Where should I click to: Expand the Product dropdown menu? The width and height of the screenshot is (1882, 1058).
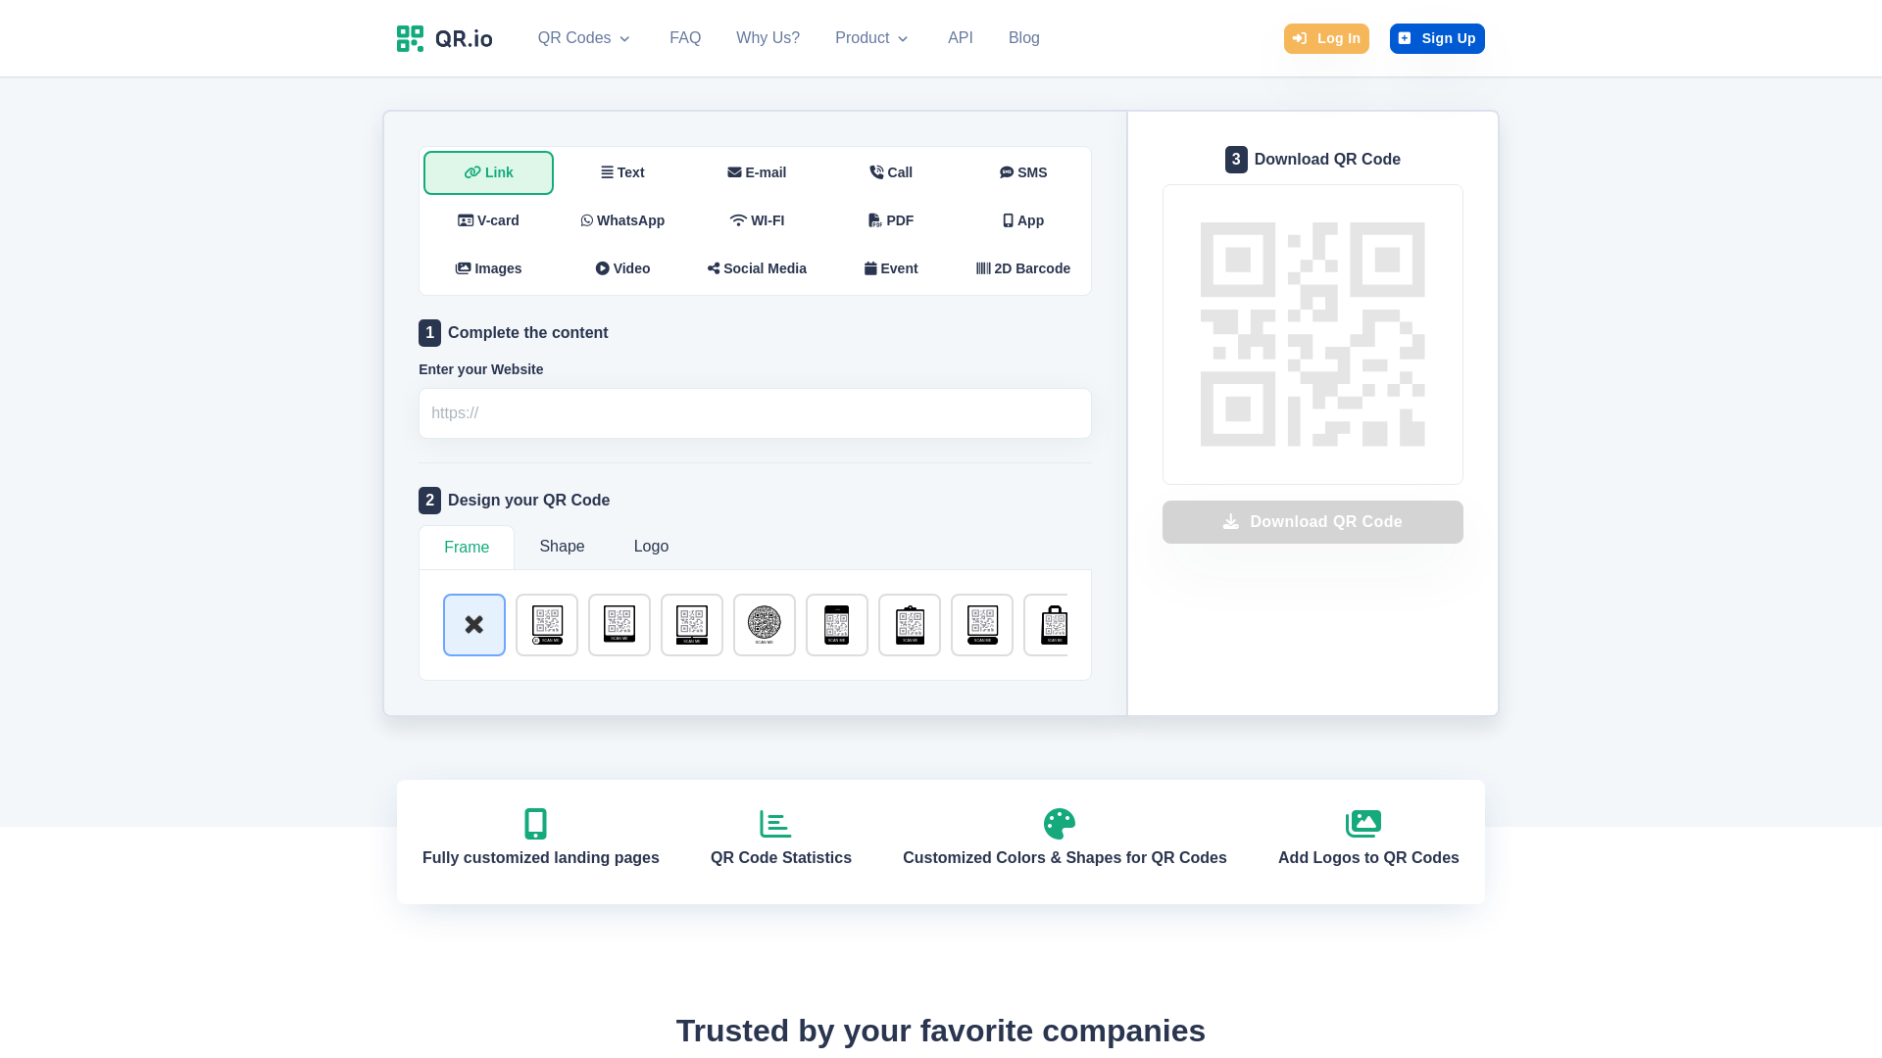pos(871,38)
